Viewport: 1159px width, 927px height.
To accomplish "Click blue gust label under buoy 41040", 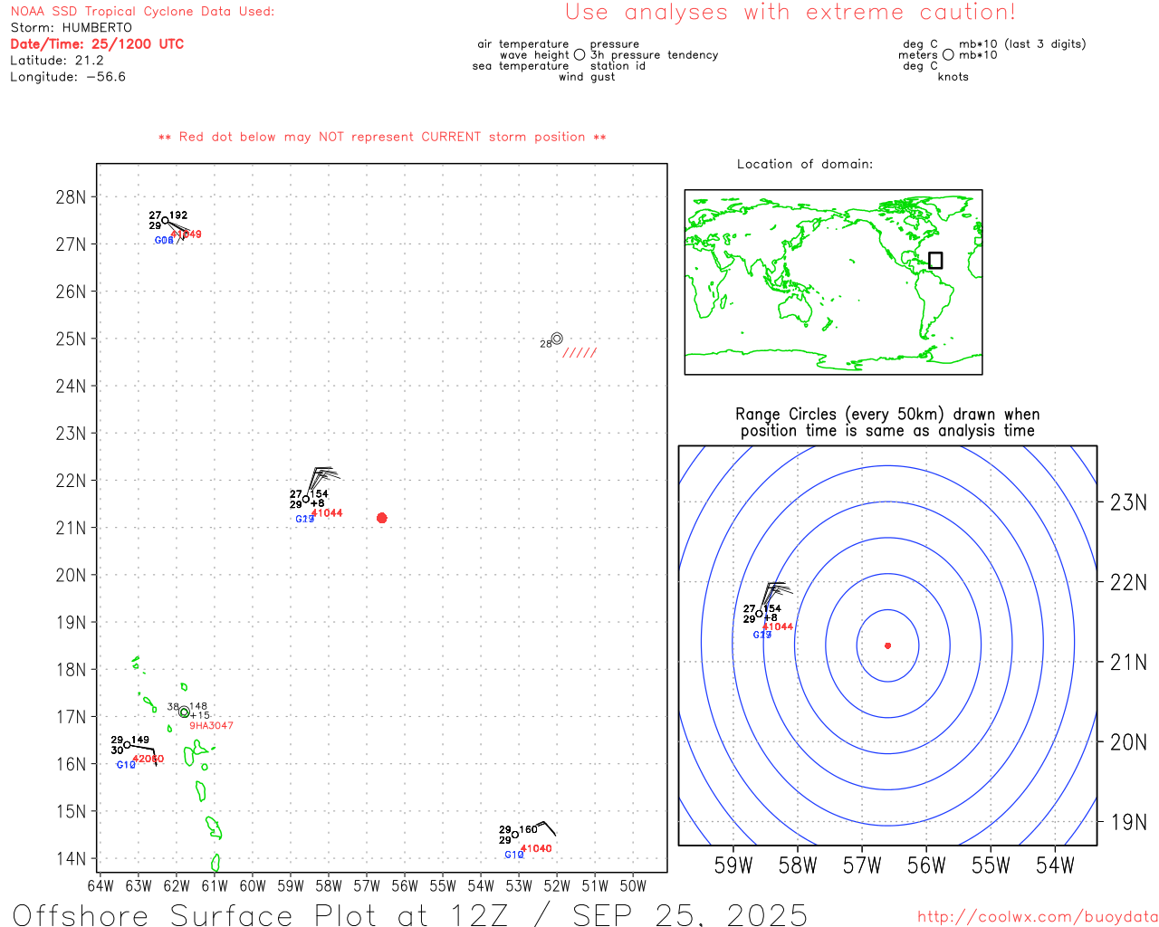I will (513, 855).
